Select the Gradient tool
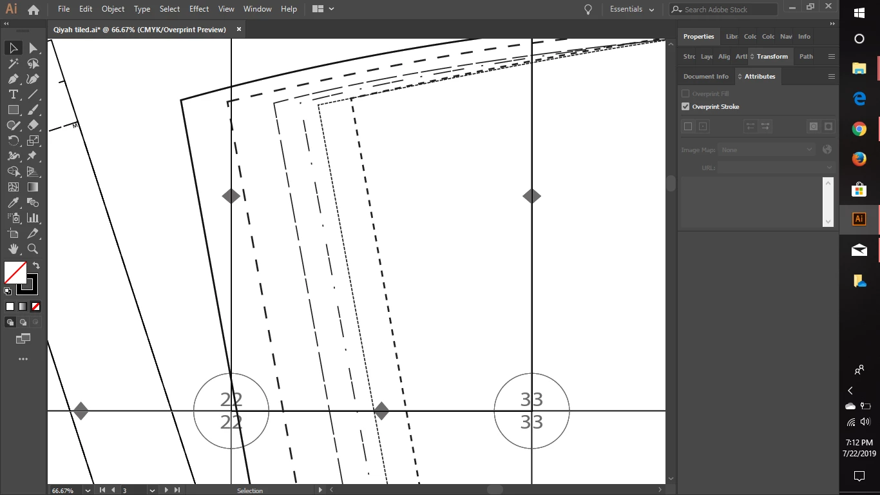The image size is (880, 495). point(33,187)
